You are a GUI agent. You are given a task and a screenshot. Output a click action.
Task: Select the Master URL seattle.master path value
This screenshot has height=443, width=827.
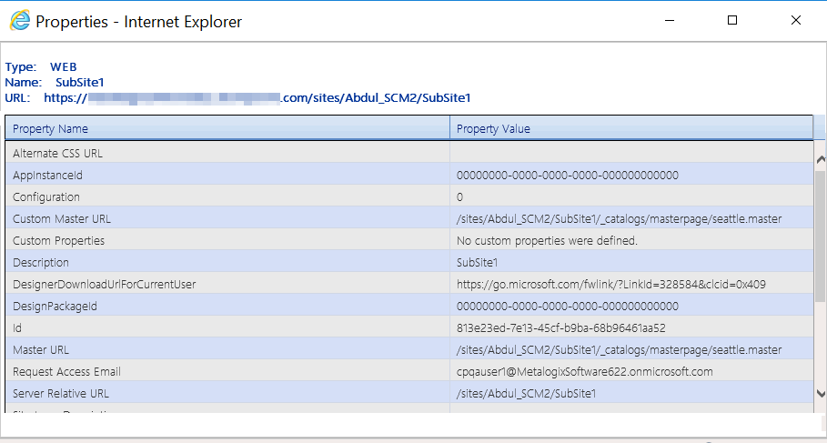tap(619, 349)
